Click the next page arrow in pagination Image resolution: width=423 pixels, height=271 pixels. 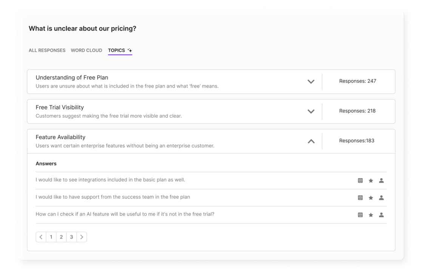[x=82, y=237]
